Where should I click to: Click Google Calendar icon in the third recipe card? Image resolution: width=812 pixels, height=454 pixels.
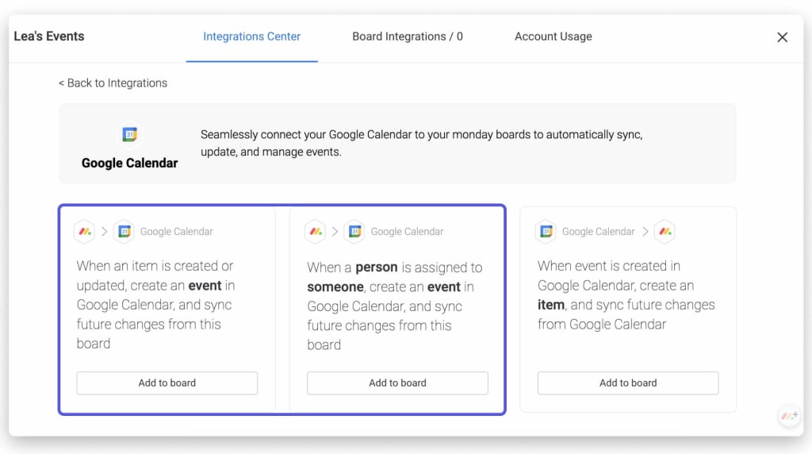coord(546,231)
